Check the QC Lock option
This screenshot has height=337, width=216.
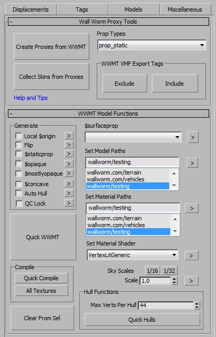point(19,203)
